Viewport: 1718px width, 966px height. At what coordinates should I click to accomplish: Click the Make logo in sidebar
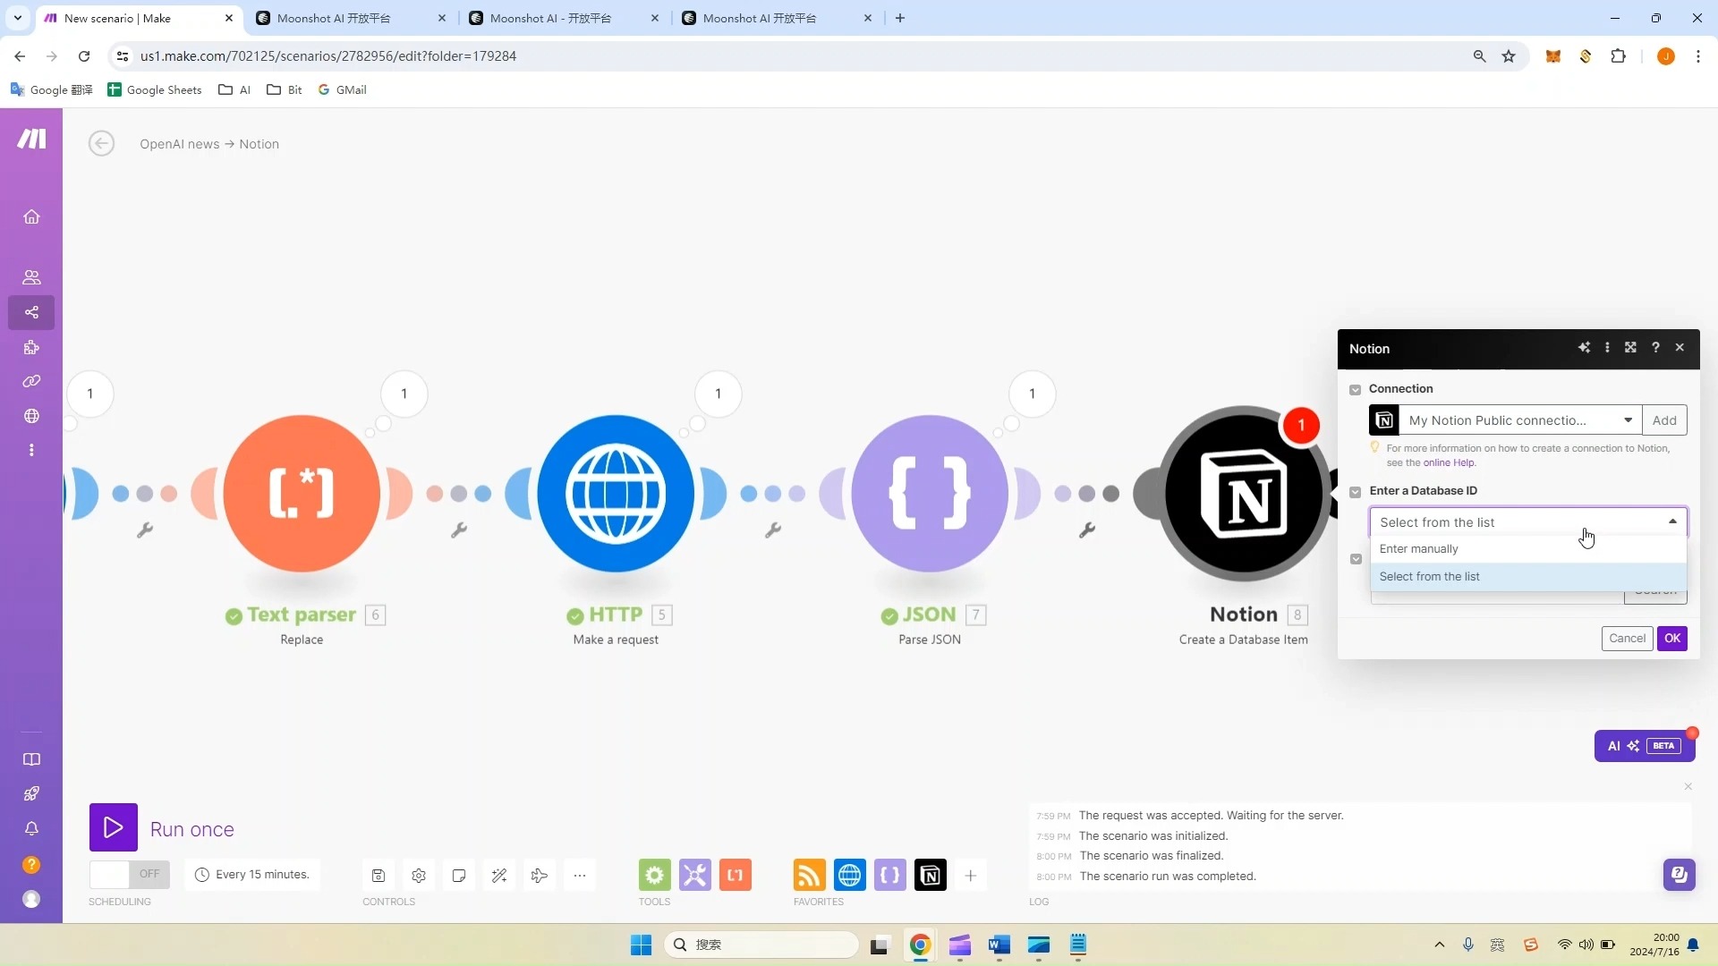tap(31, 139)
